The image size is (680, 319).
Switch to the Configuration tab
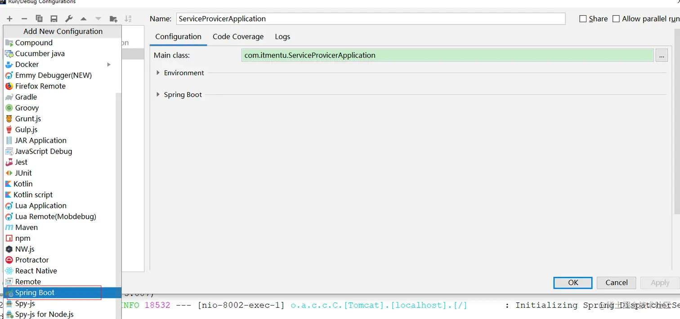178,37
